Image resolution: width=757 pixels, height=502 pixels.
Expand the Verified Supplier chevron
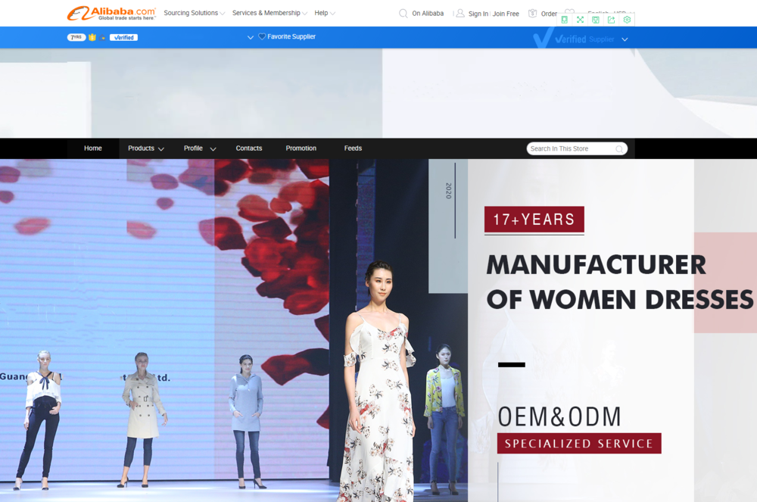(x=625, y=39)
